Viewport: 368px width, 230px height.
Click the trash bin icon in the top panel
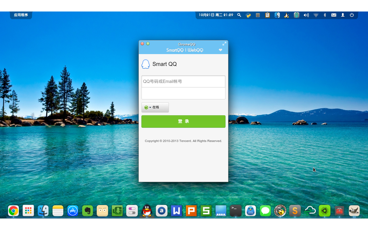pyautogui.click(x=258, y=15)
